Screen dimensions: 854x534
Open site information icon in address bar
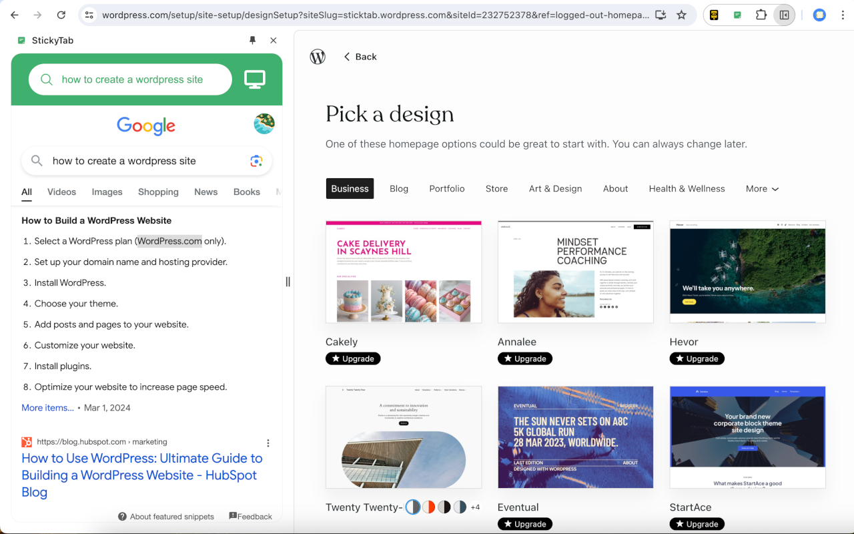[x=89, y=15]
